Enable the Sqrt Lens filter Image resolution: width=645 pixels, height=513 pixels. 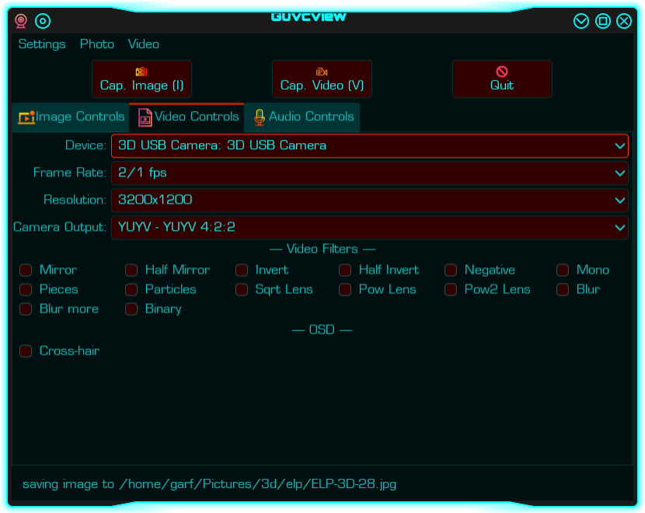point(242,290)
